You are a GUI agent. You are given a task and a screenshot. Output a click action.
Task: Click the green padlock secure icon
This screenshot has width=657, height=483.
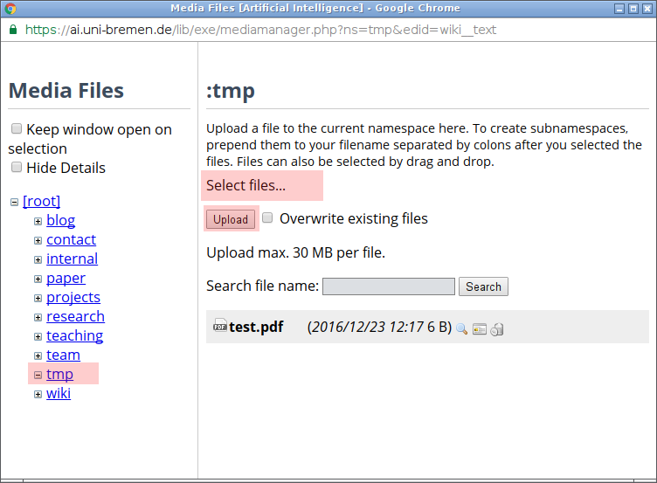pos(12,29)
